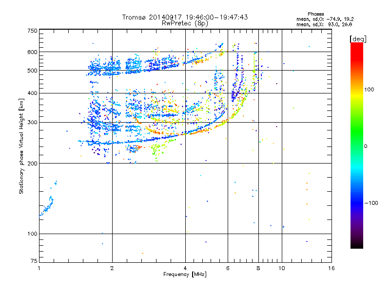The height and width of the screenshot is (292, 390).
Task: Click the y-axis '400' tick label
Action: coord(32,93)
